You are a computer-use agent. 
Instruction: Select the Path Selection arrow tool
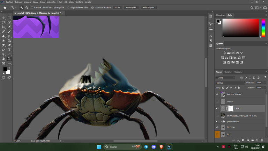(3, 54)
